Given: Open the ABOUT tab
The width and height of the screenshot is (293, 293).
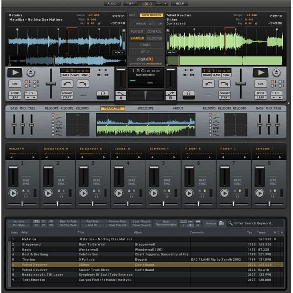Looking at the screenshot, I should pos(178,108).
